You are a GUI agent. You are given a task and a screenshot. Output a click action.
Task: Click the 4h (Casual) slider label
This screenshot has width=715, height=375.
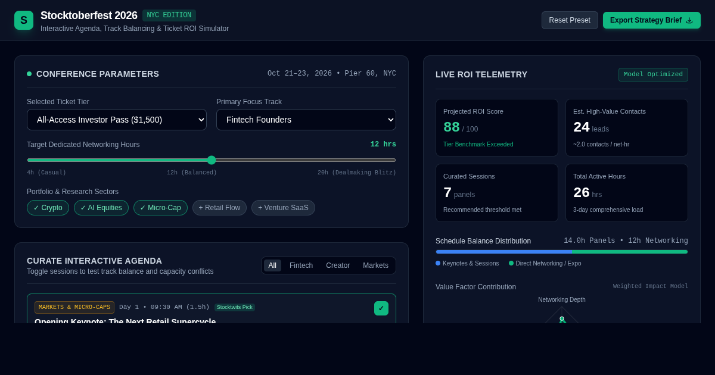pos(46,173)
